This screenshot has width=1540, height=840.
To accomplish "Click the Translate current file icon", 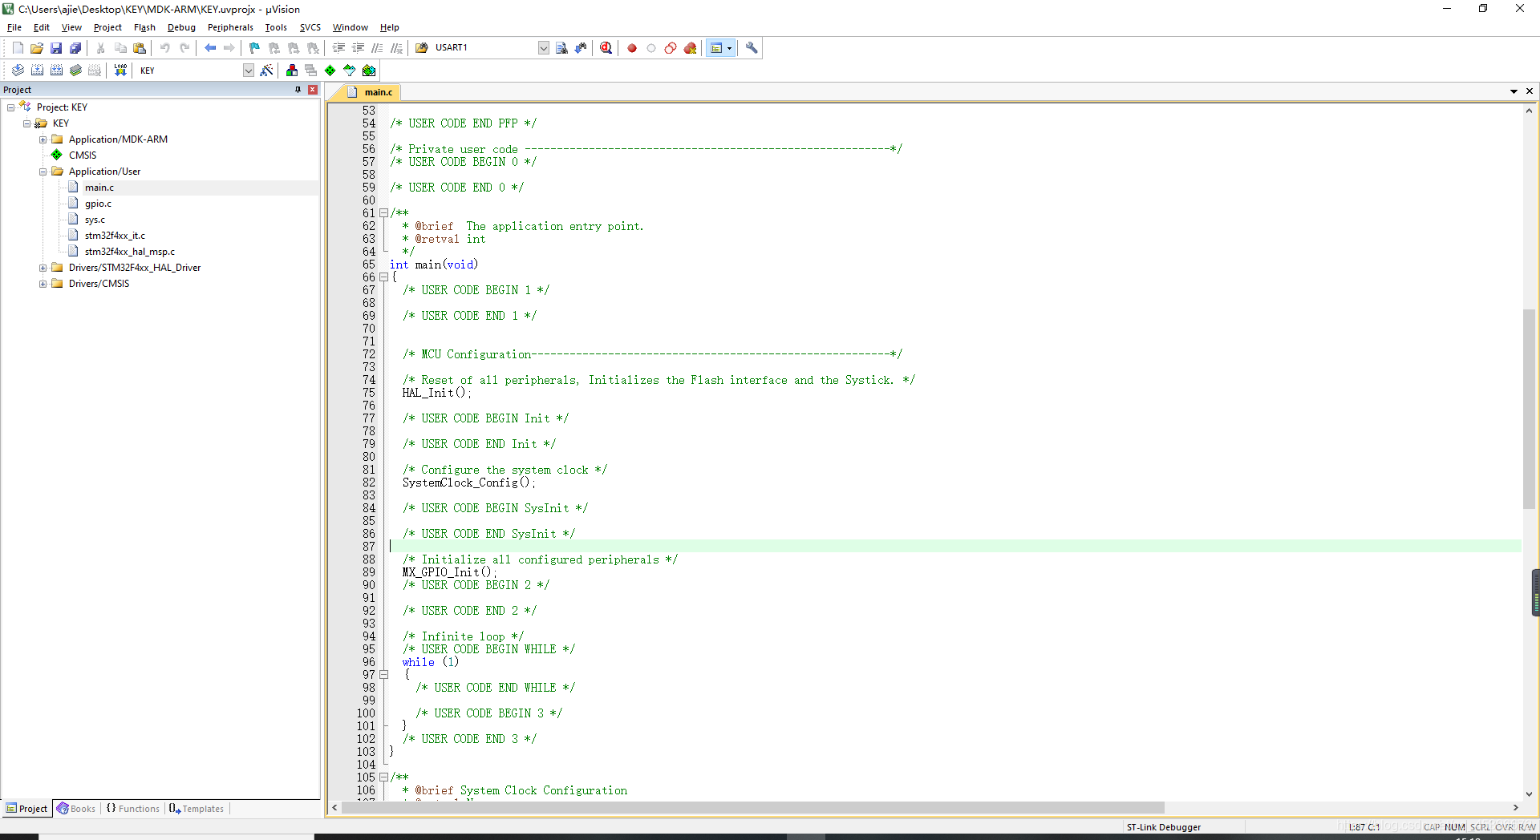I will (x=18, y=71).
